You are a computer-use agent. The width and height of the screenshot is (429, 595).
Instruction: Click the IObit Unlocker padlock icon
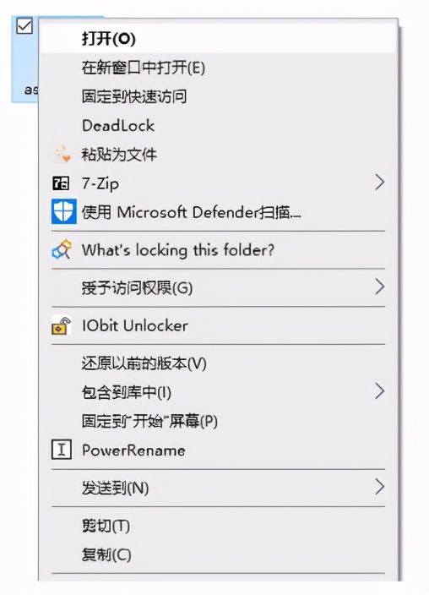(62, 325)
